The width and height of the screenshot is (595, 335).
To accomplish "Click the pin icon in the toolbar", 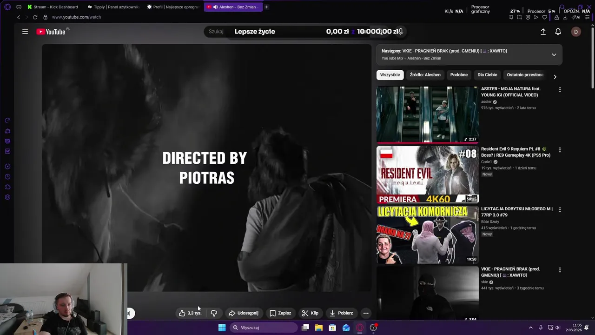I will 511,17.
